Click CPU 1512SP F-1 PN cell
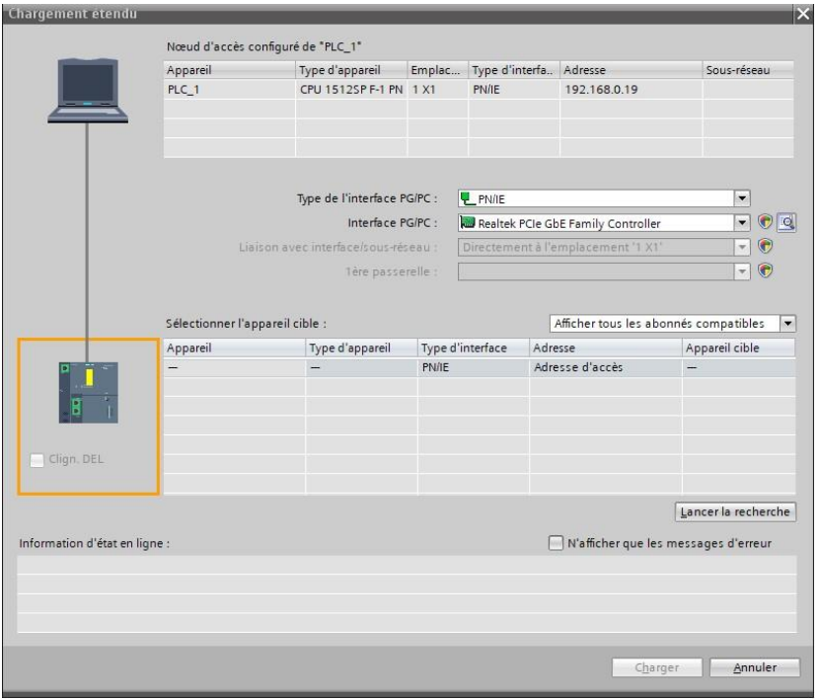The width and height of the screenshot is (818, 699). pyautogui.click(x=351, y=89)
